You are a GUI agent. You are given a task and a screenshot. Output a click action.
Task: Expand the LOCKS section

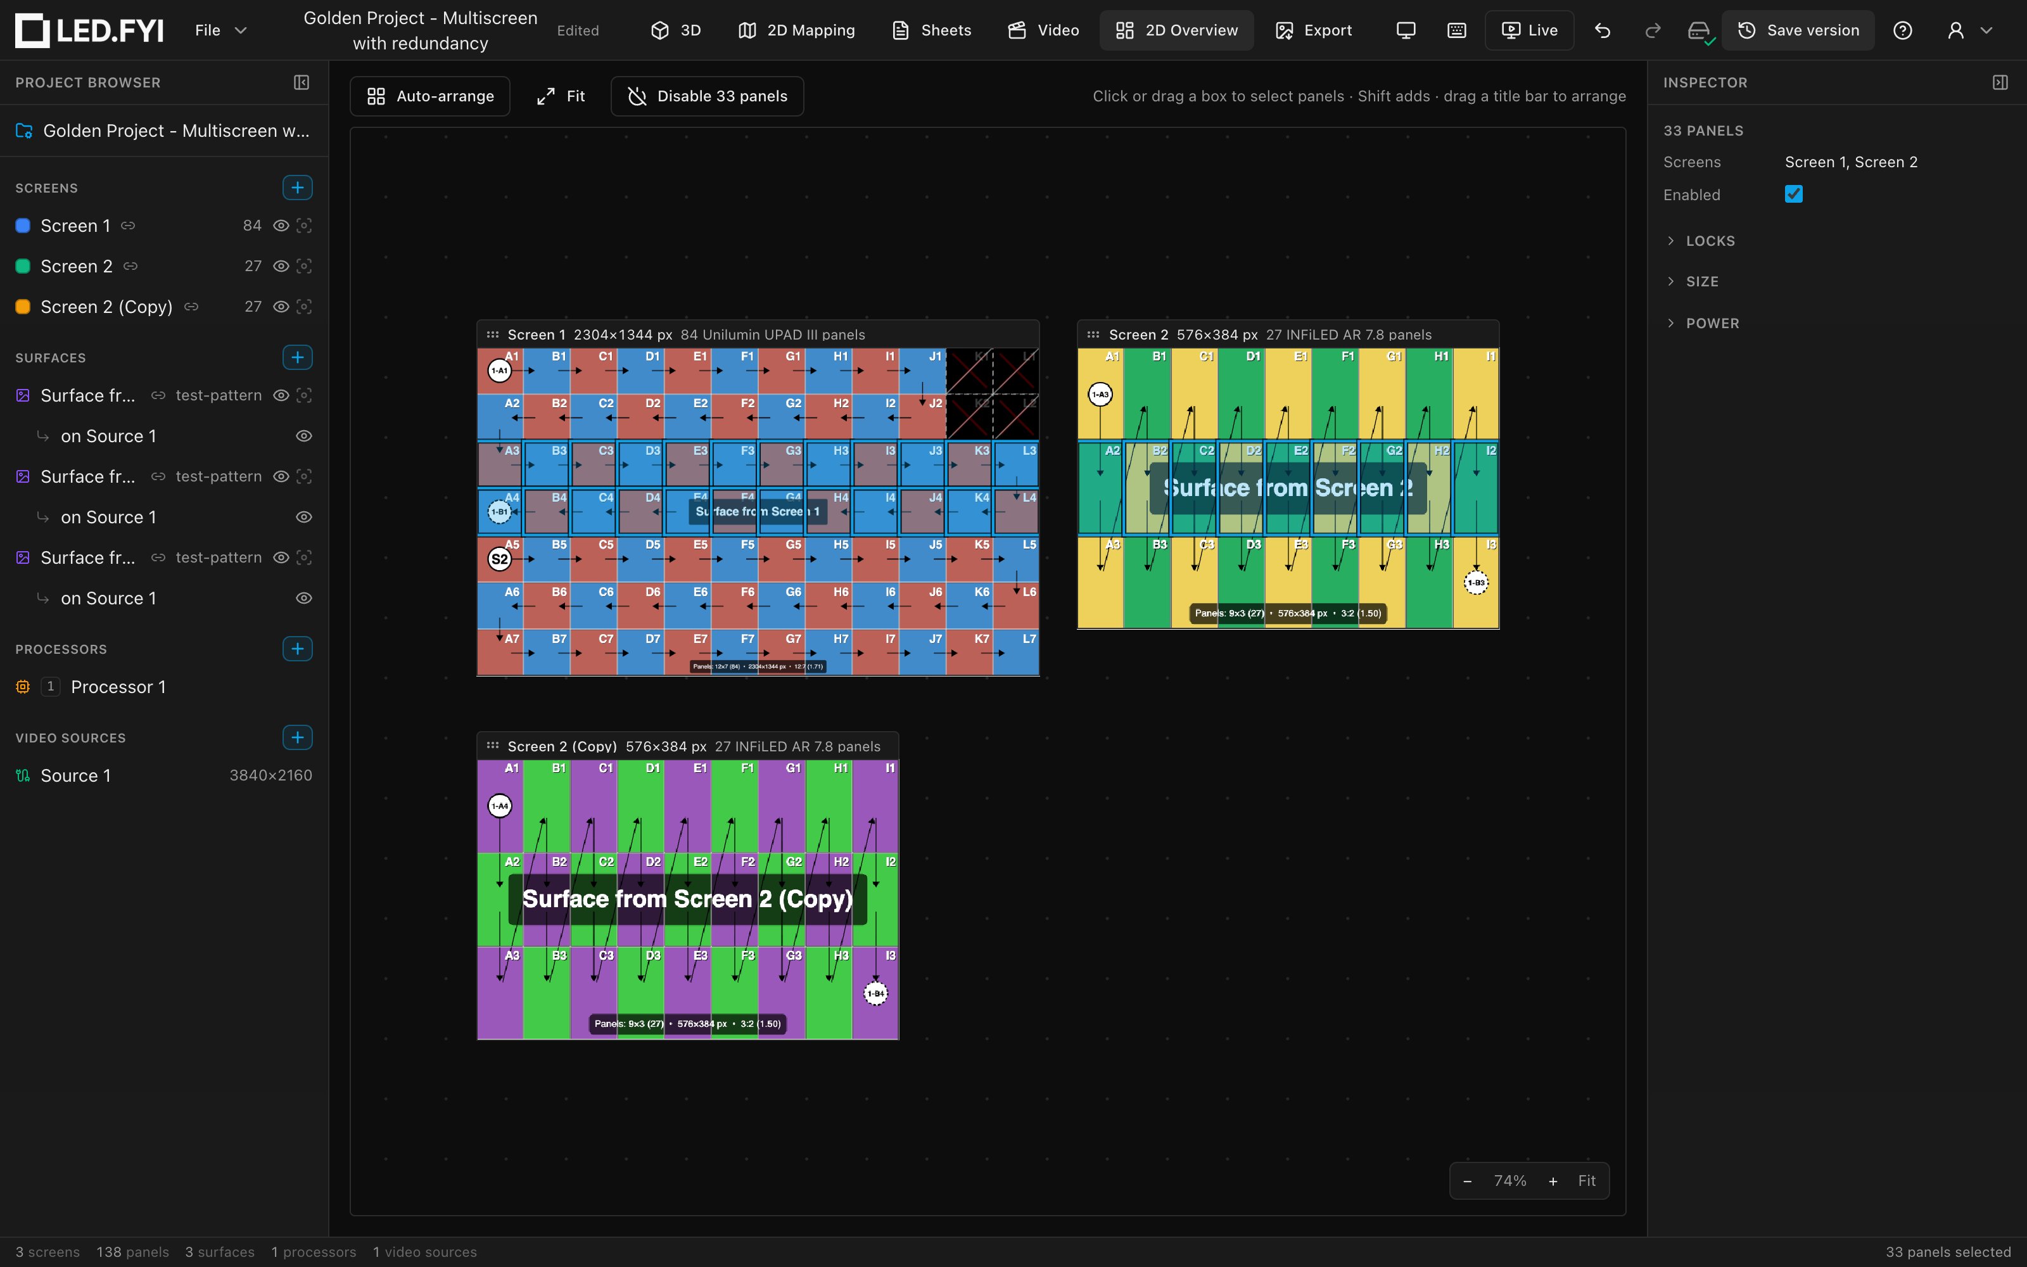coord(1700,241)
